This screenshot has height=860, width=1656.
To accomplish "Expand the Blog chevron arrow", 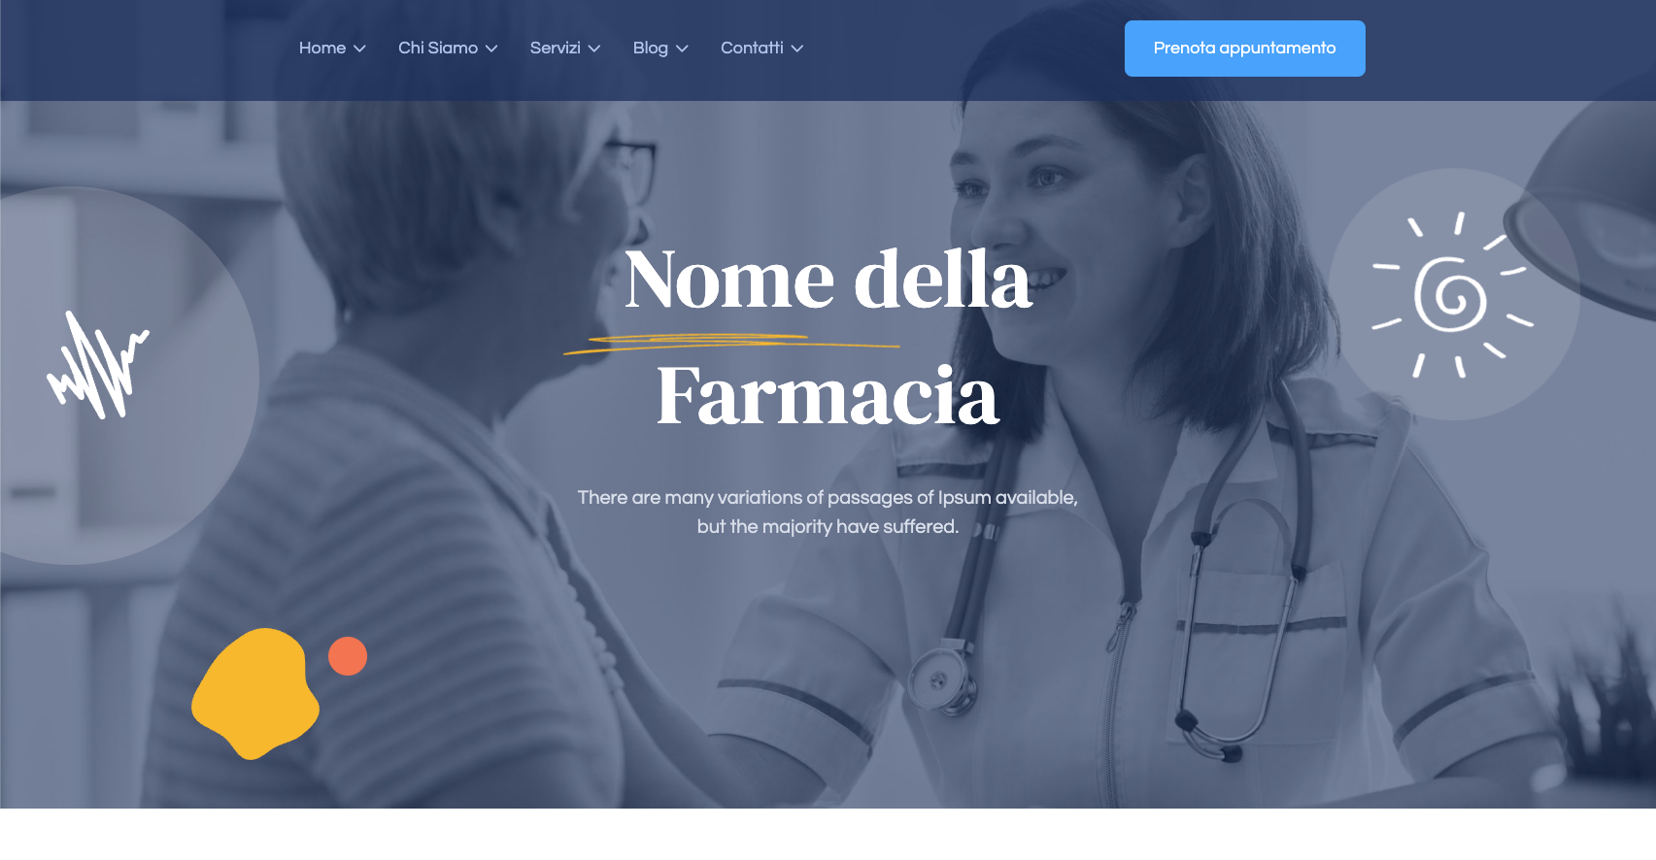I will click(x=682, y=49).
